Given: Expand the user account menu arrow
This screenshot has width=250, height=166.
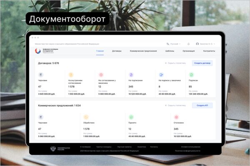Looking at the screenshot, I should click(x=215, y=44).
